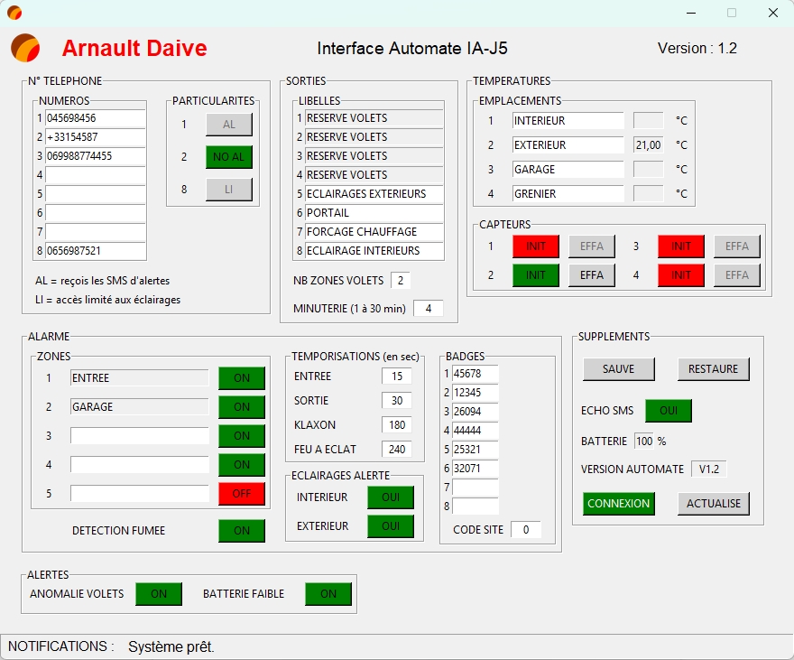This screenshot has height=660, width=794.
Task: Toggle alarm zone 3 ON button
Action: (x=242, y=435)
